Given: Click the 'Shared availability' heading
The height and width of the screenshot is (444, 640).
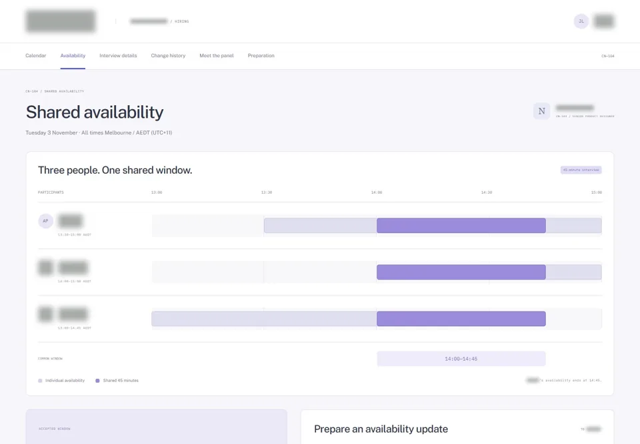Looking at the screenshot, I should point(95,112).
